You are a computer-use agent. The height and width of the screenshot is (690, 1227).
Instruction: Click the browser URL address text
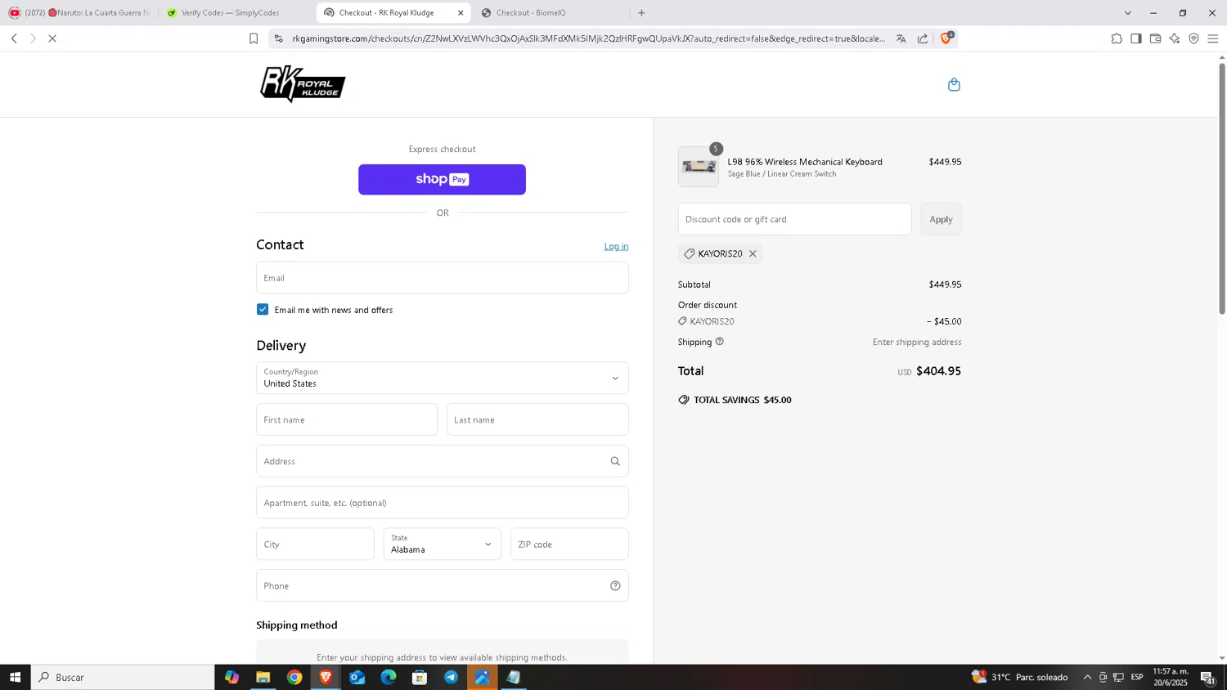point(588,38)
